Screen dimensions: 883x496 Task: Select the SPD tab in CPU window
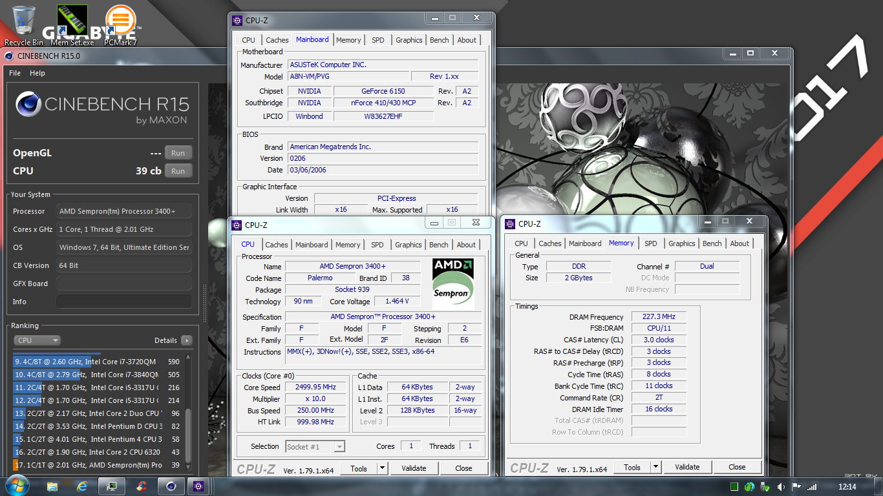click(x=378, y=245)
